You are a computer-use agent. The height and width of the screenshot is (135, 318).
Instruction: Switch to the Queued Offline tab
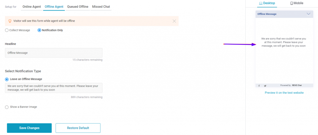(x=78, y=7)
